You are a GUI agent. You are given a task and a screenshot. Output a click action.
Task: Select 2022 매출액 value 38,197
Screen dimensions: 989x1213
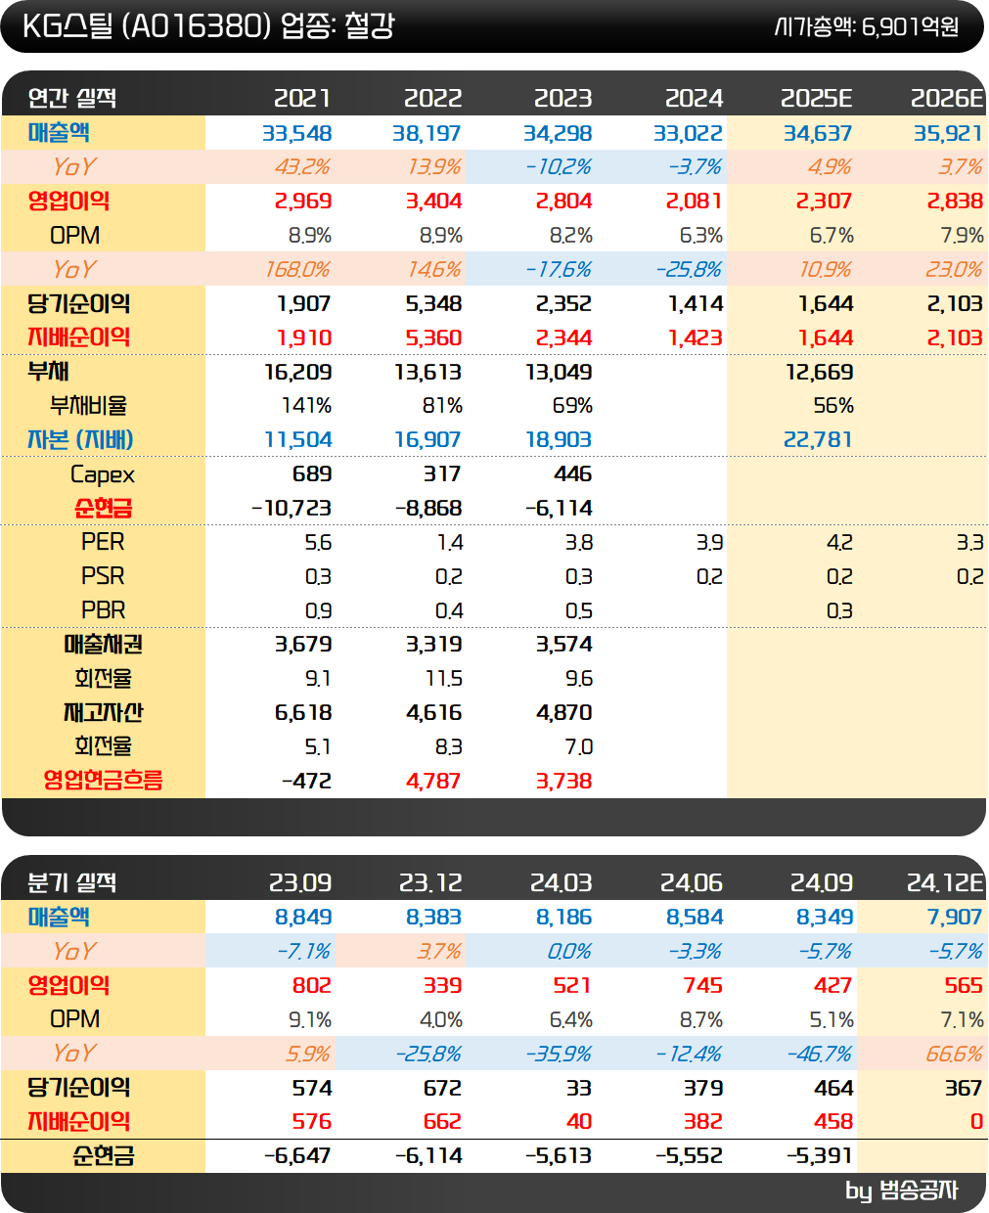point(427,133)
